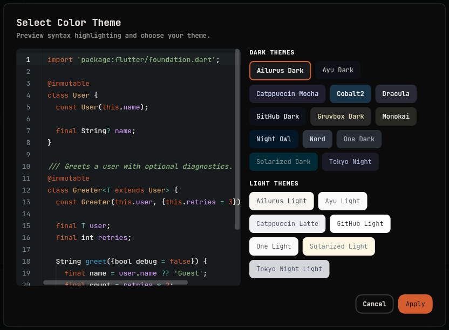Click the 'Greets a user' comment line
Screen dimensions: 449x330
click(x=140, y=166)
